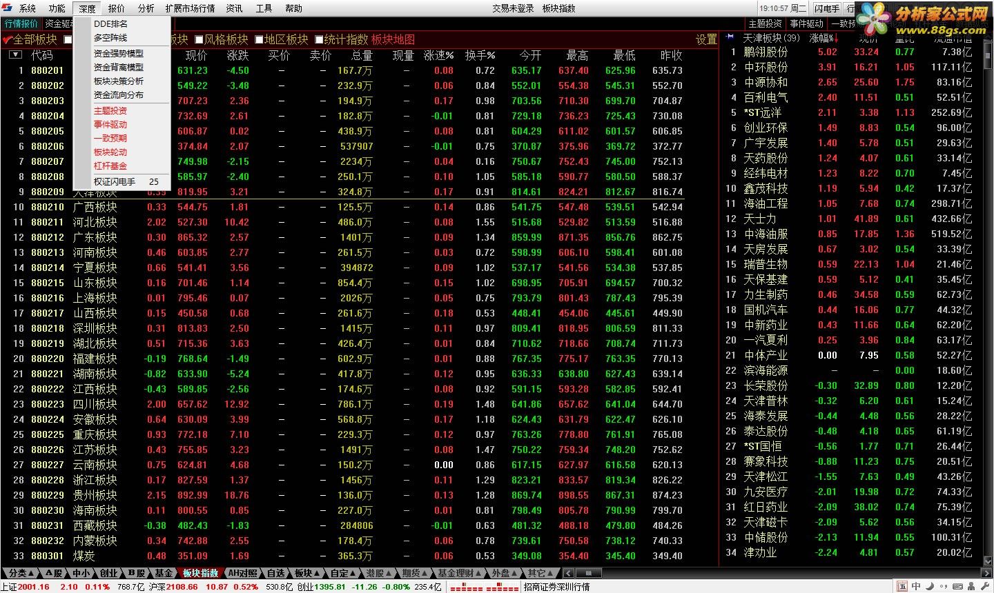Open the 板块地图 link
The image size is (994, 593).
click(x=393, y=39)
